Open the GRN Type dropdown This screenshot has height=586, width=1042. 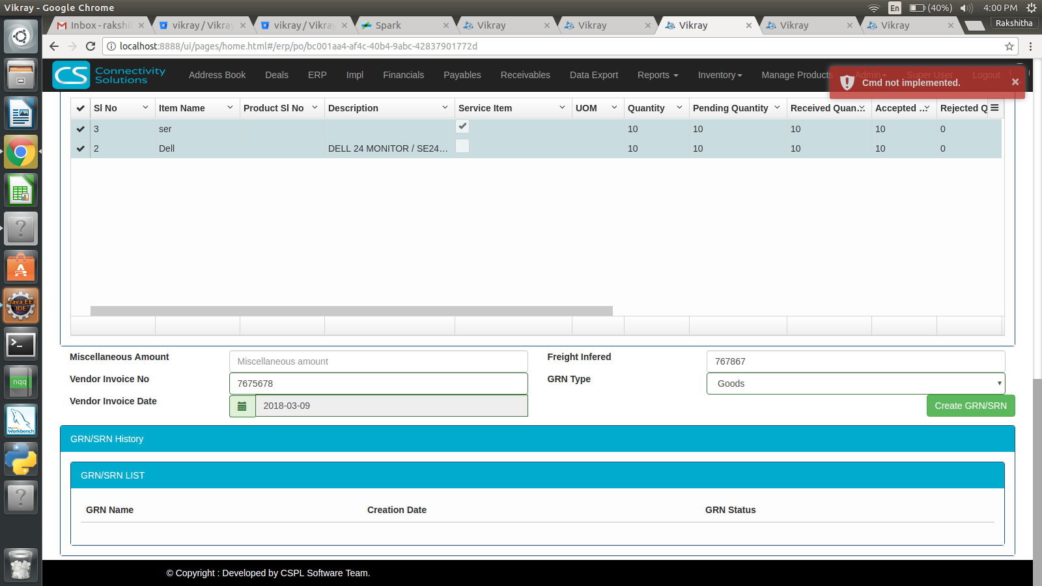(x=855, y=384)
